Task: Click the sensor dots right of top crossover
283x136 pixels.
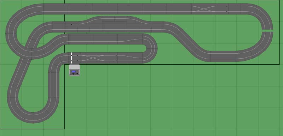Action: [227, 9]
